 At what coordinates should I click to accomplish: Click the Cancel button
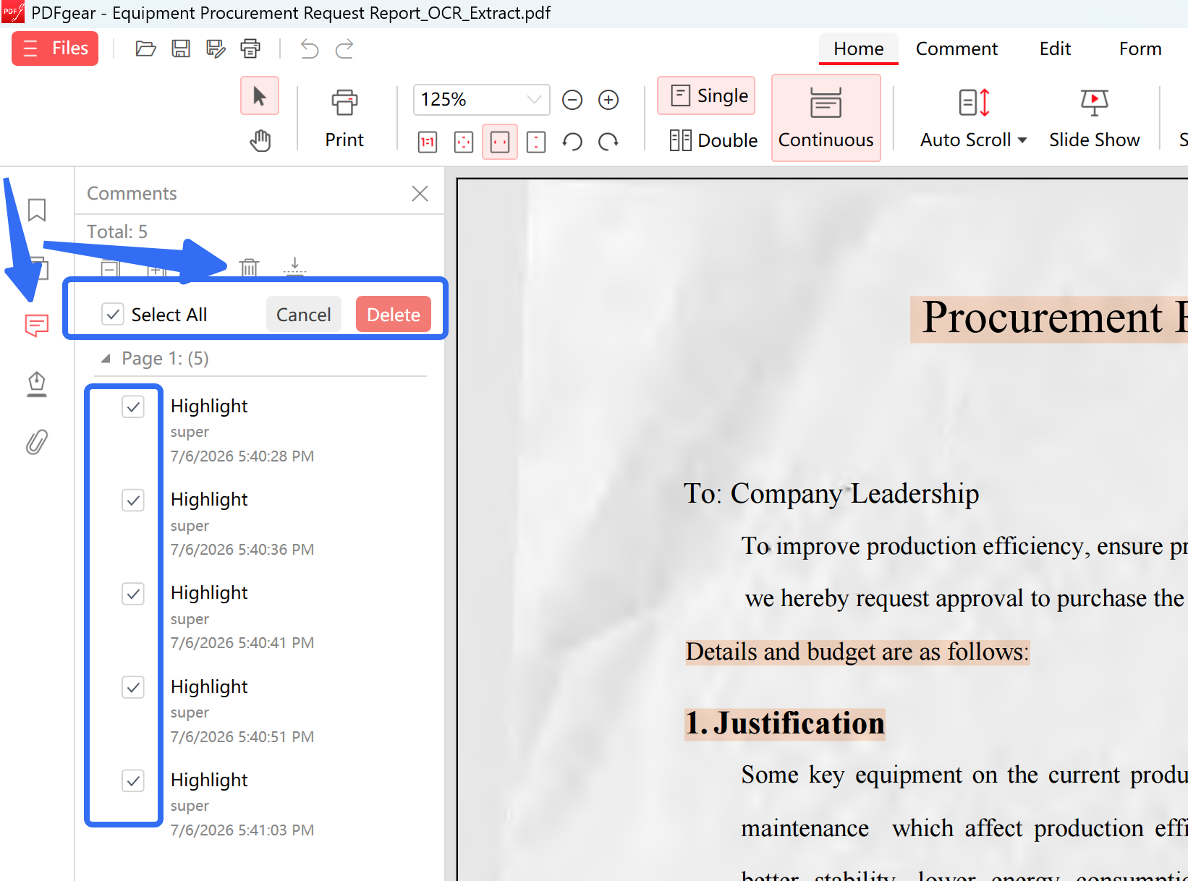click(x=304, y=314)
